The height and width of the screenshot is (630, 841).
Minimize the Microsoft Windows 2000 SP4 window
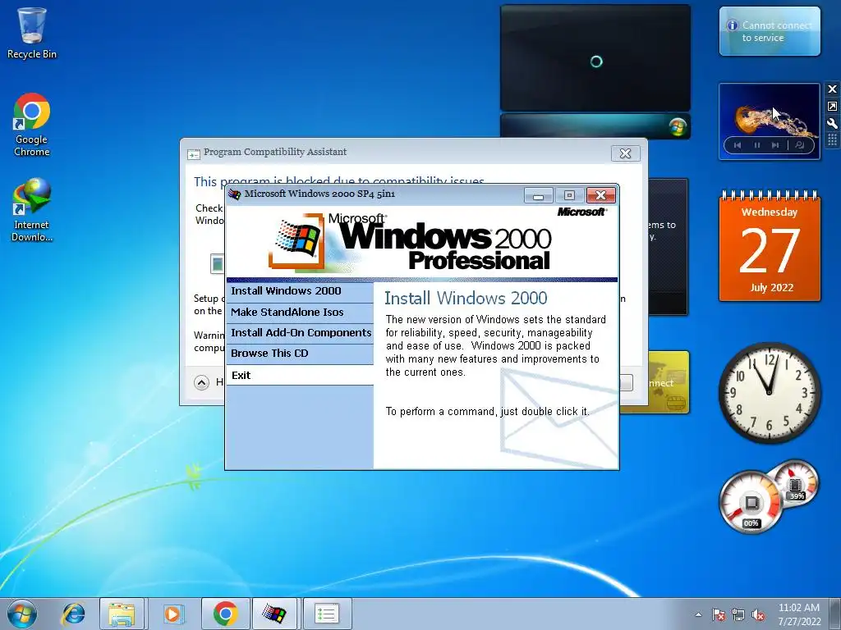coord(538,195)
